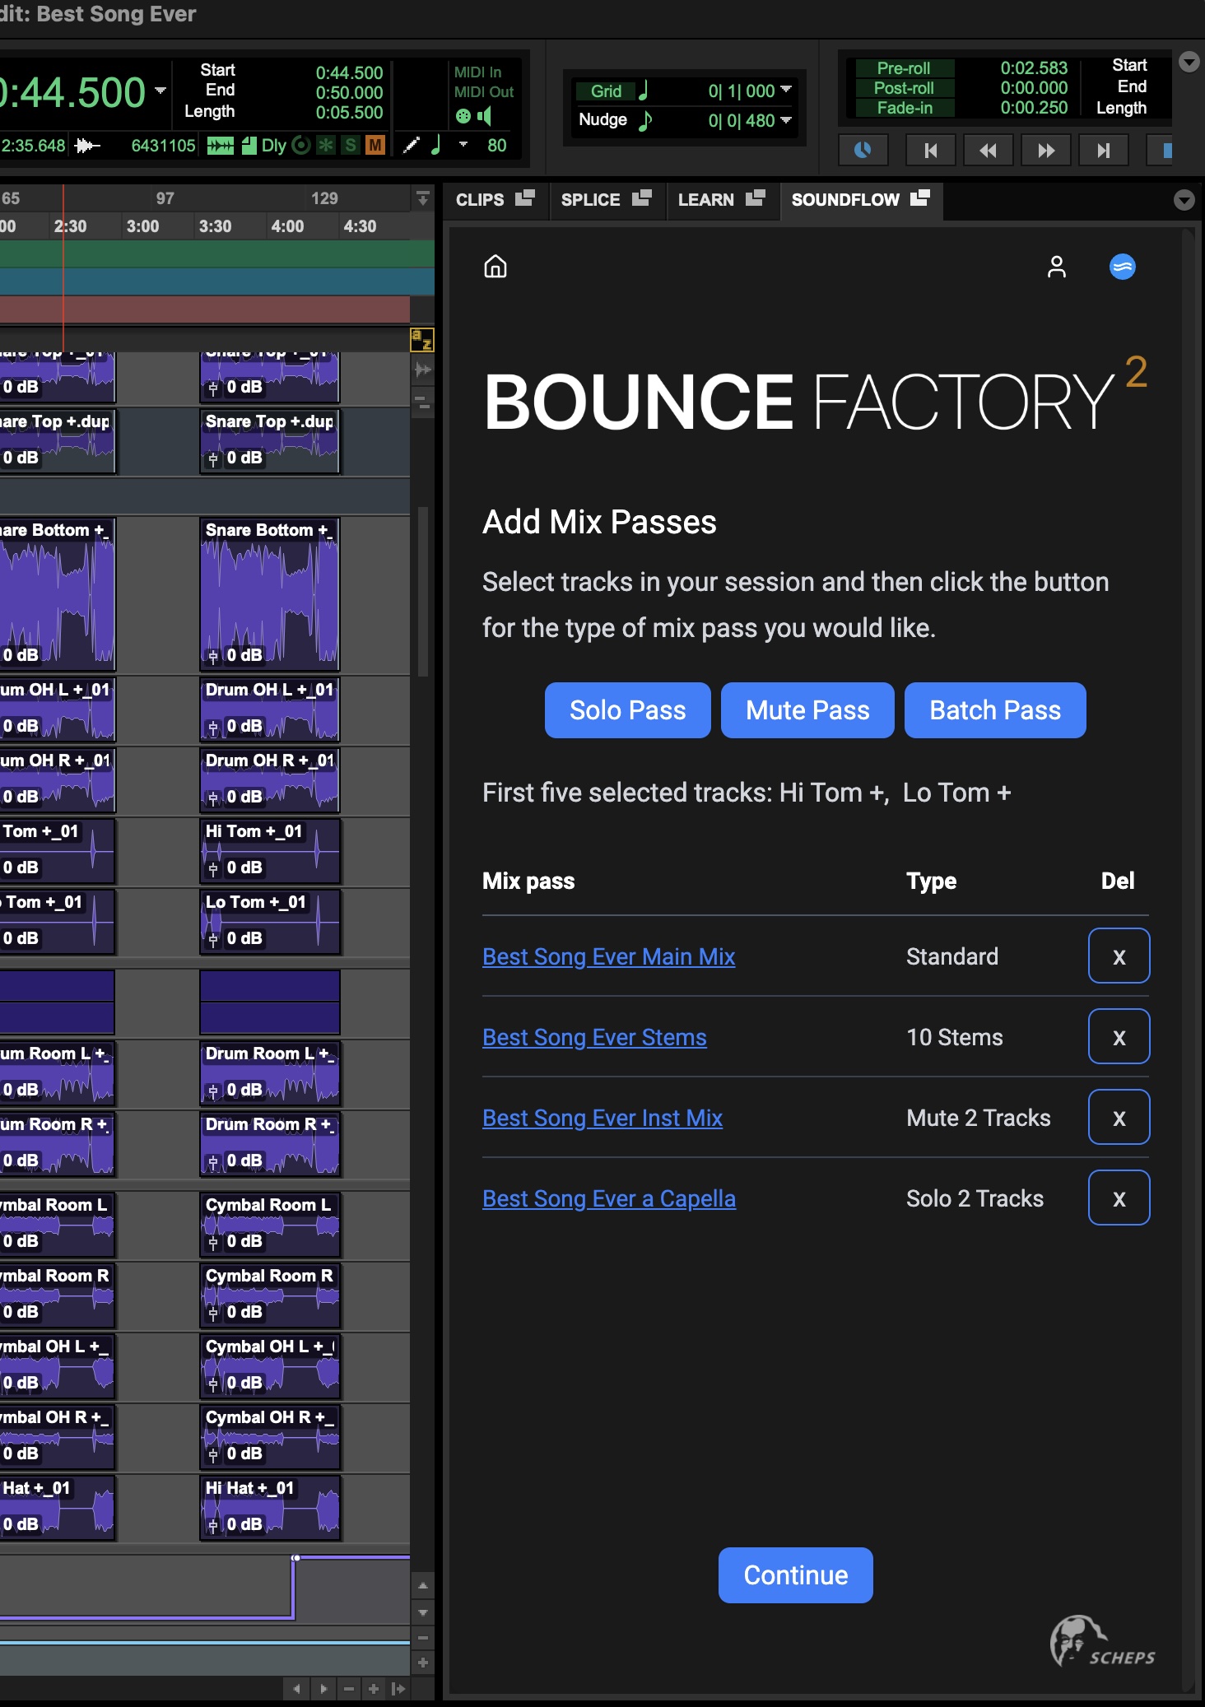Click the pencil icon near tempo
The width and height of the screenshot is (1205, 1707).
(412, 146)
